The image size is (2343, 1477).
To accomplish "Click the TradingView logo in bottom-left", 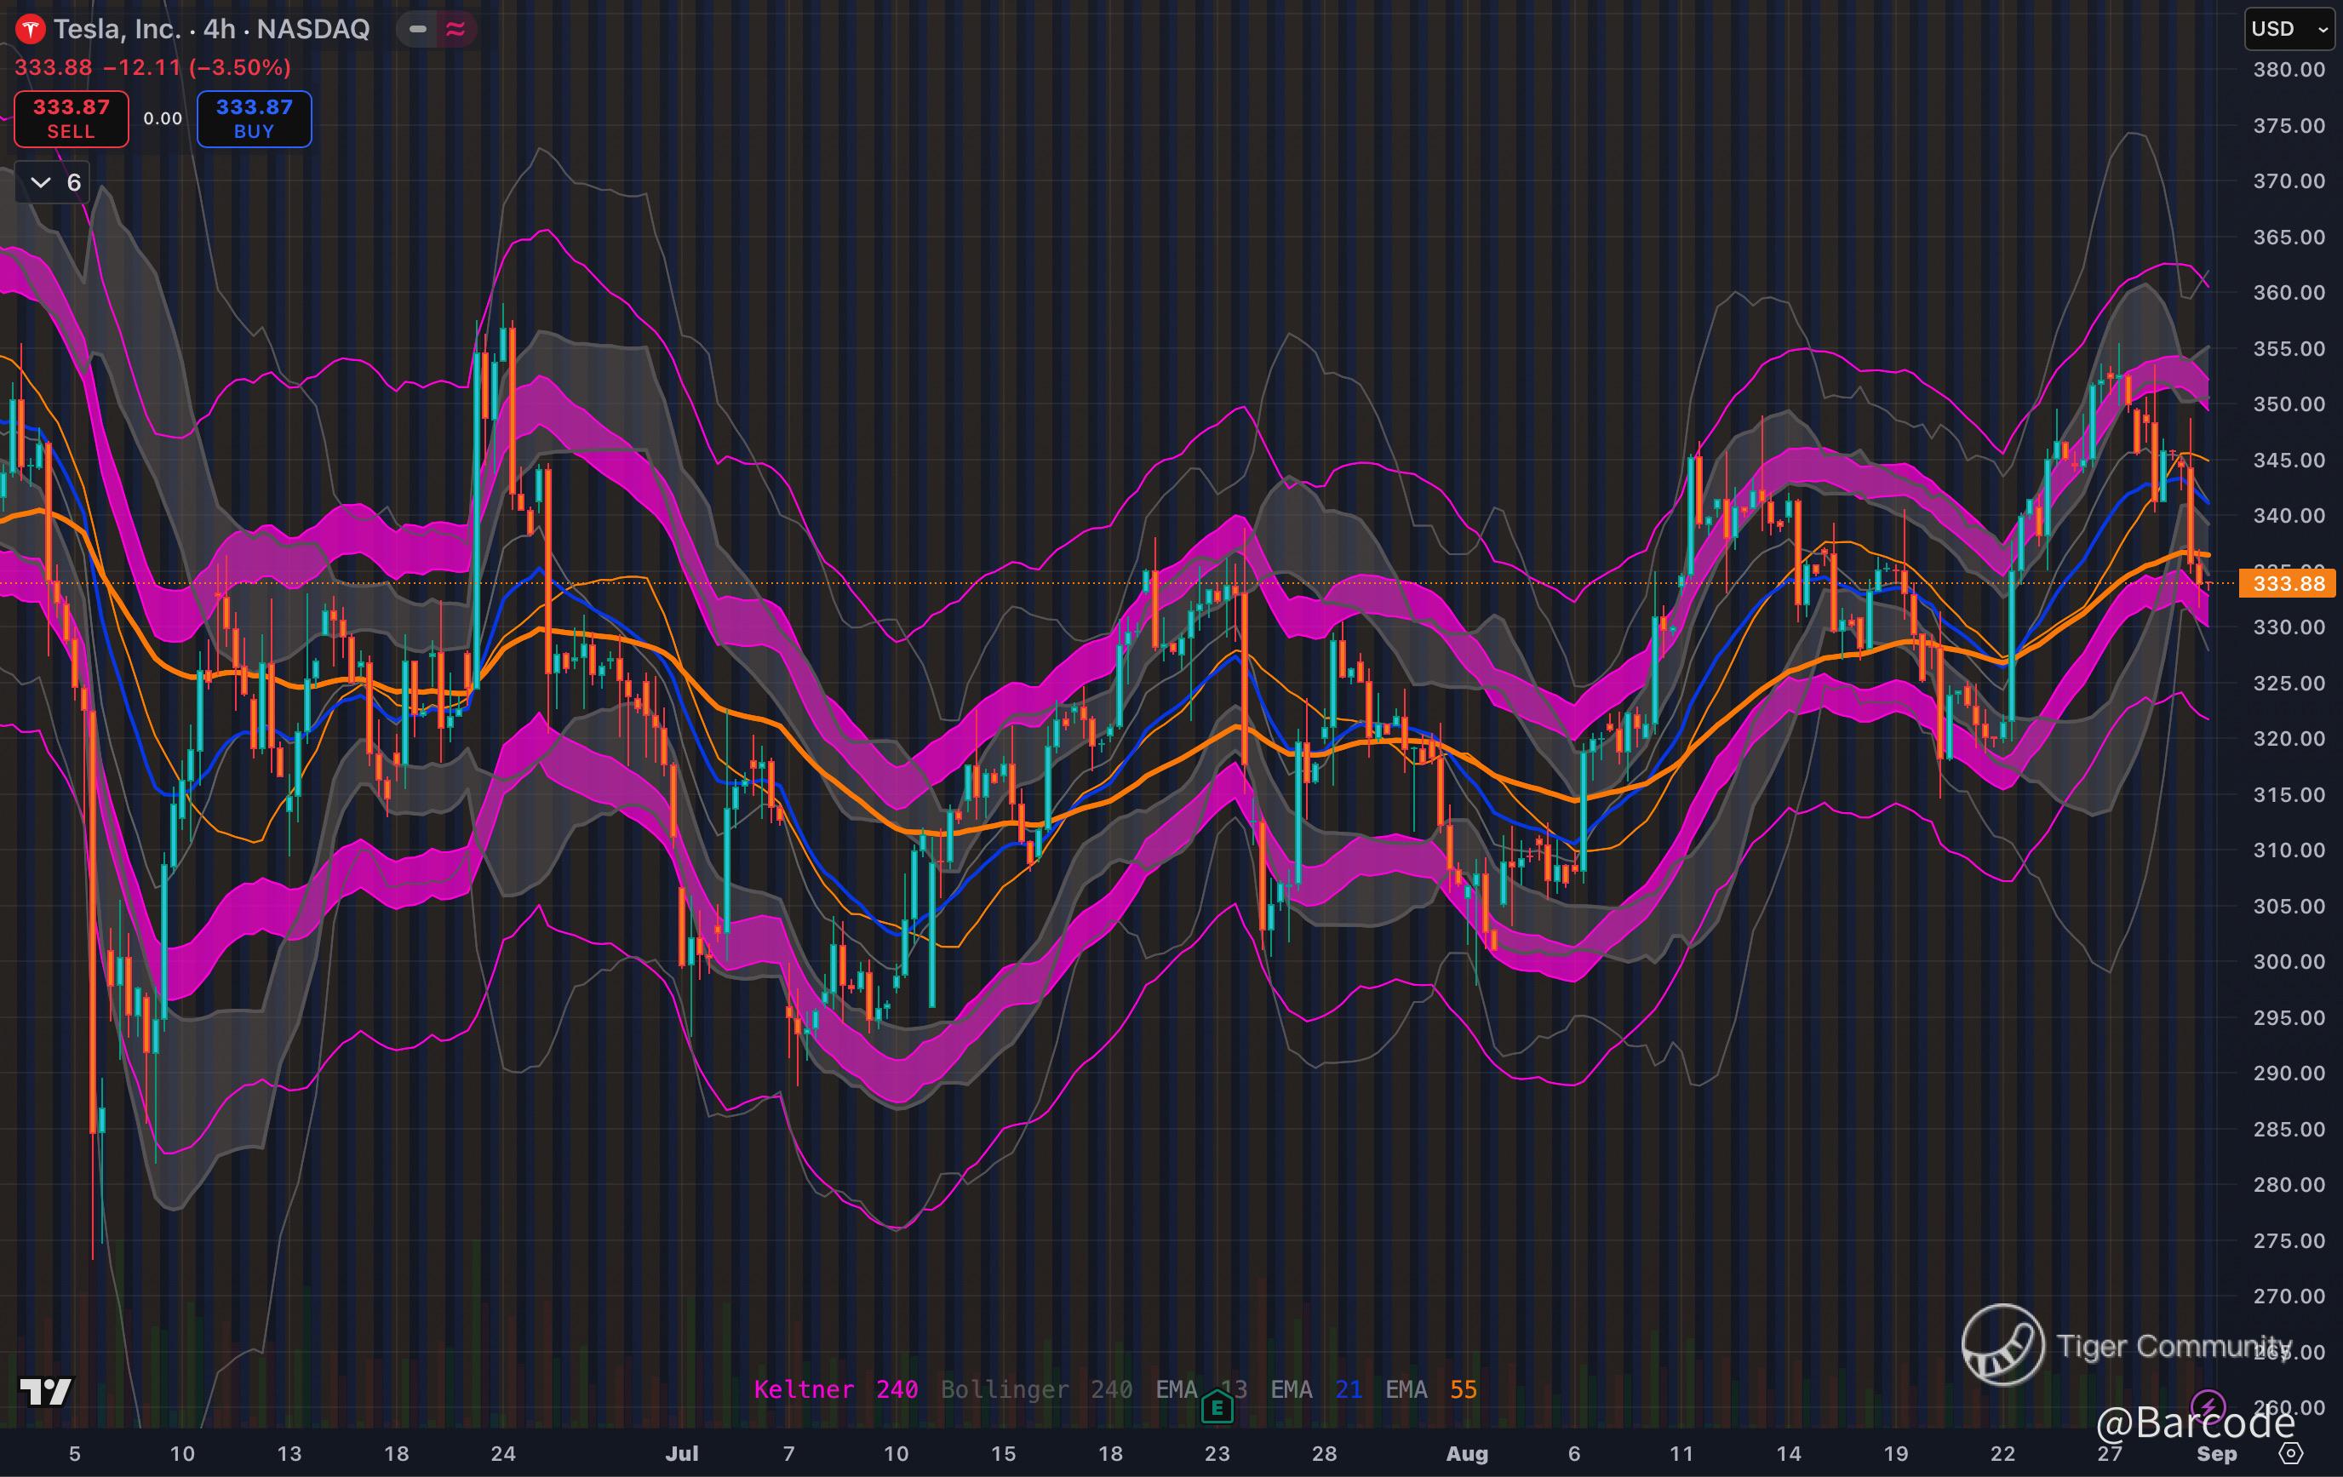I will pos(46,1391).
